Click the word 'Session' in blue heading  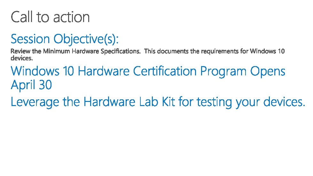[x=30, y=39]
